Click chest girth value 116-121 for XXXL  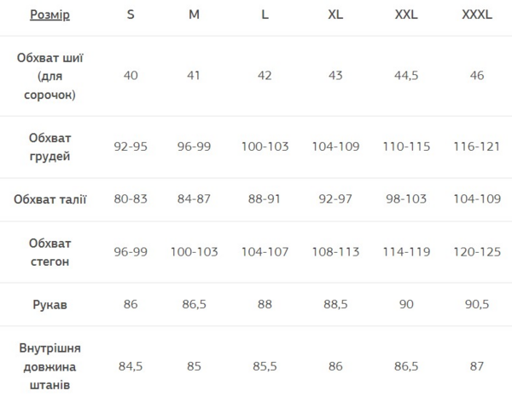tap(476, 146)
